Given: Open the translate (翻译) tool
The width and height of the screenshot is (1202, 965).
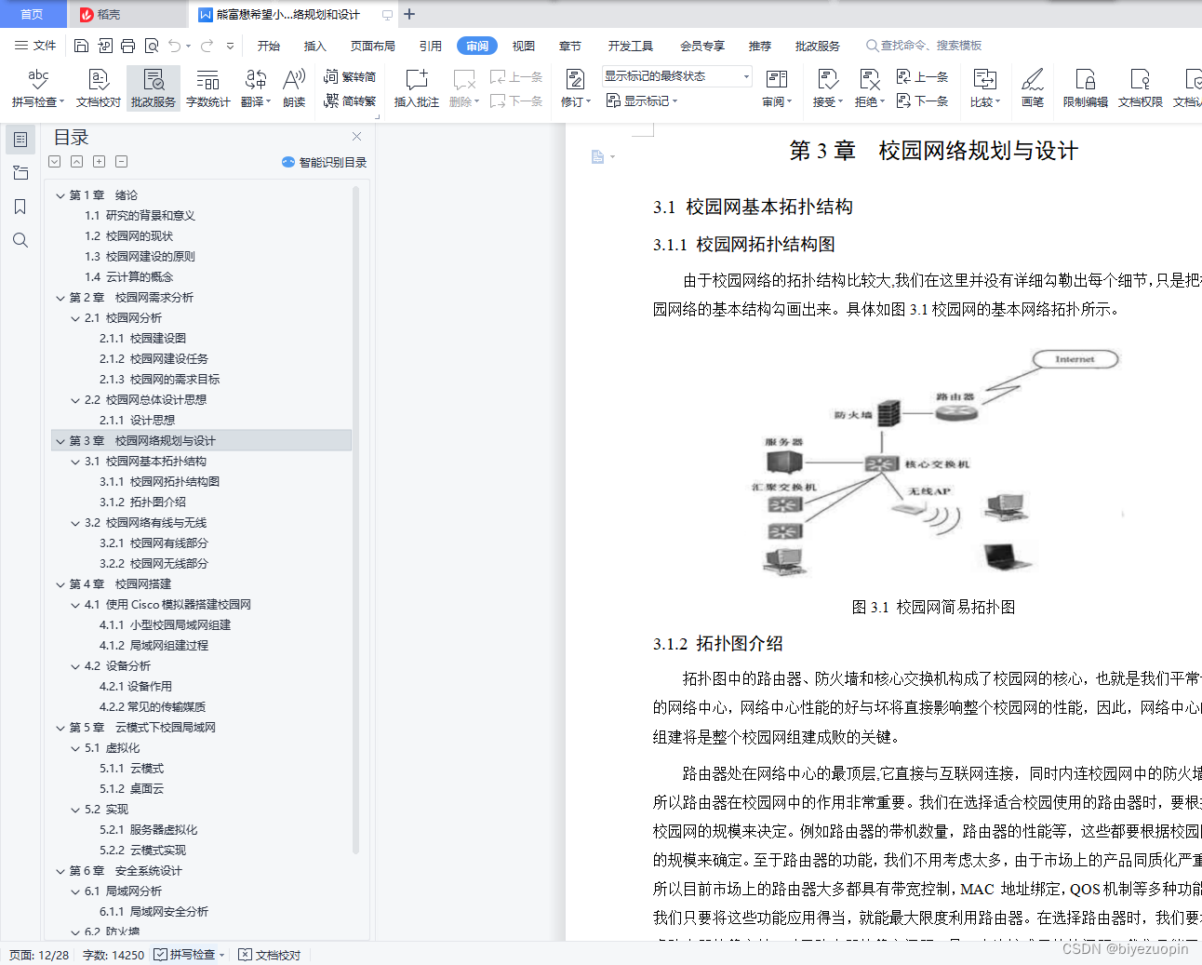Looking at the screenshot, I should click(255, 88).
